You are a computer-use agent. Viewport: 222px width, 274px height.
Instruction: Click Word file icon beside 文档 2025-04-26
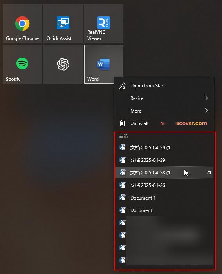[x=122, y=185]
